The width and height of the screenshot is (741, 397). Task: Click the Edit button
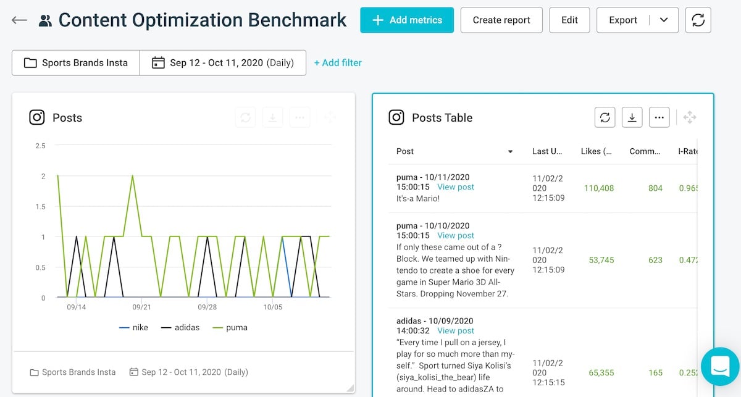pyautogui.click(x=569, y=20)
